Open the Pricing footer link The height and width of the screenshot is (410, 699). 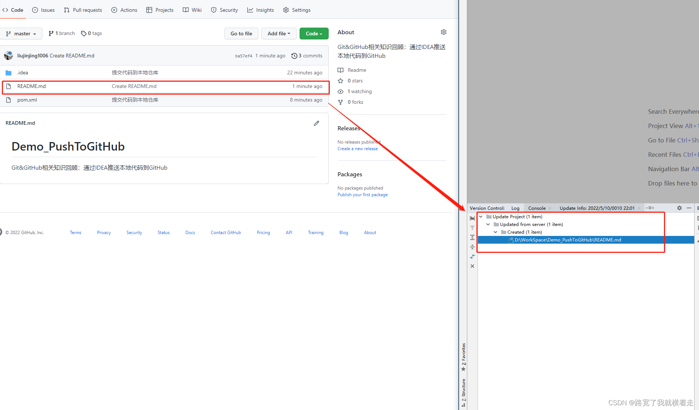(x=263, y=233)
